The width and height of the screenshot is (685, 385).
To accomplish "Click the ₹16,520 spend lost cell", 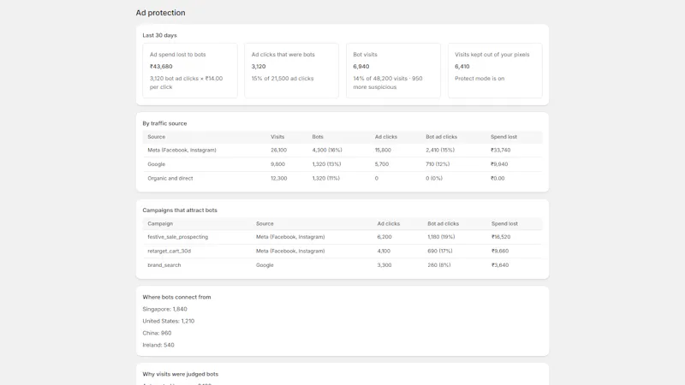I will coord(501,237).
